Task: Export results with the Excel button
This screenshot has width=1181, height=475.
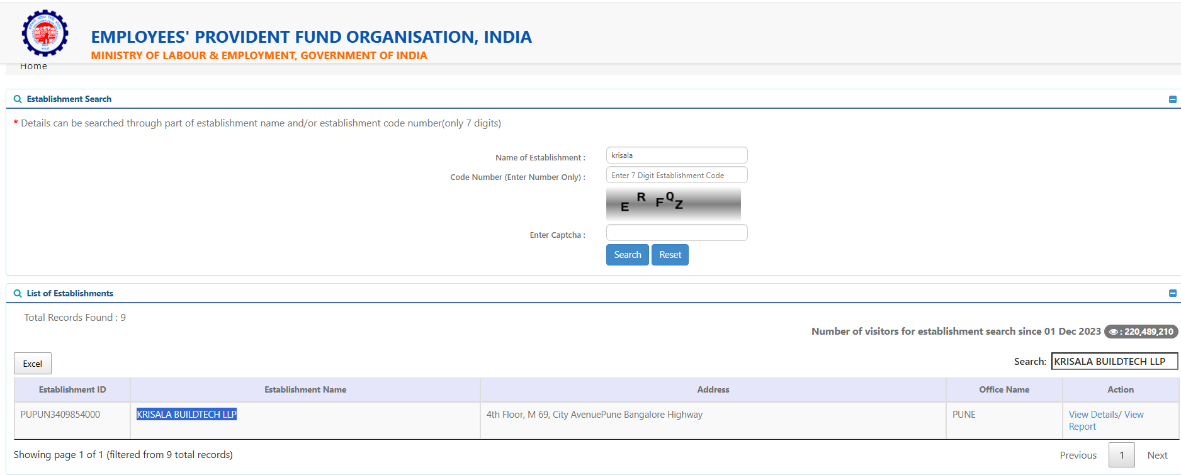Action: point(33,364)
